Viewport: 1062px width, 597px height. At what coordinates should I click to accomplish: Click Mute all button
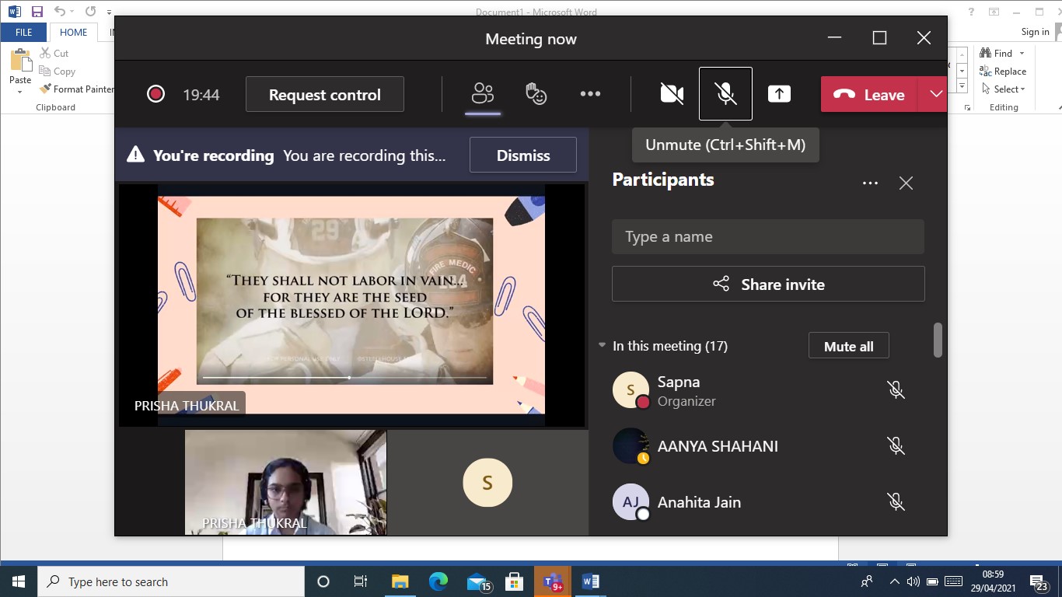pos(848,347)
